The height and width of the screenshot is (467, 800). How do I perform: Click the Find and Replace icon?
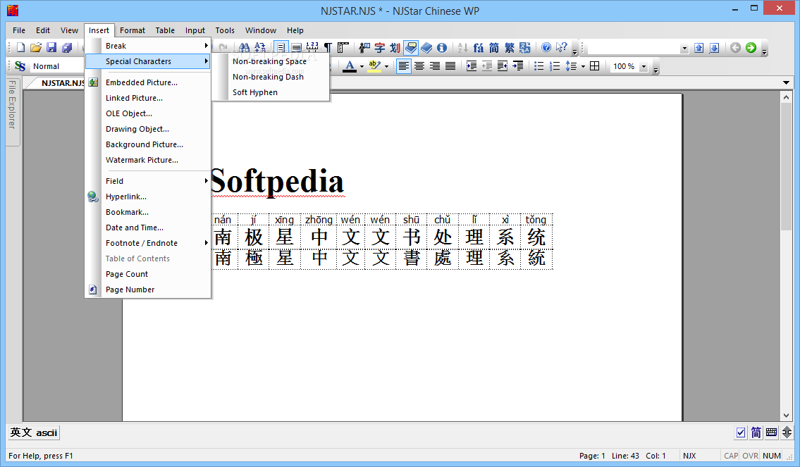pyautogui.click(x=260, y=47)
